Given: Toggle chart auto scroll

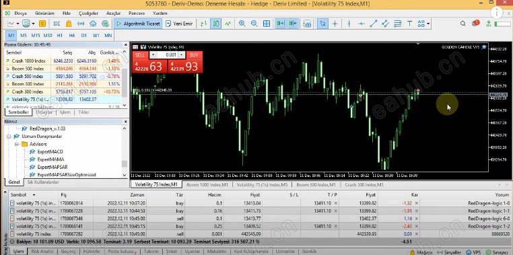Looking at the screenshot, I should click(280, 24).
